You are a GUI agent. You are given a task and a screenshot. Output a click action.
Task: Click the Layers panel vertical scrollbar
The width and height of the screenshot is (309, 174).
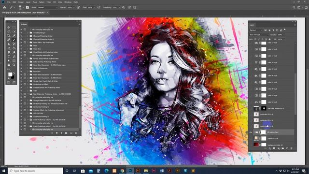pos(295,94)
